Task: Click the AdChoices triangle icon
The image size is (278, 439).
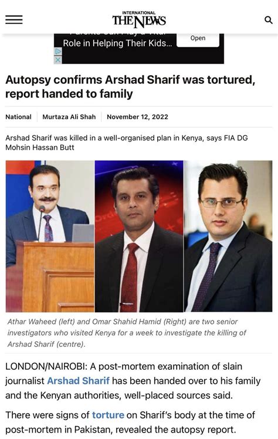Action: 57,51
